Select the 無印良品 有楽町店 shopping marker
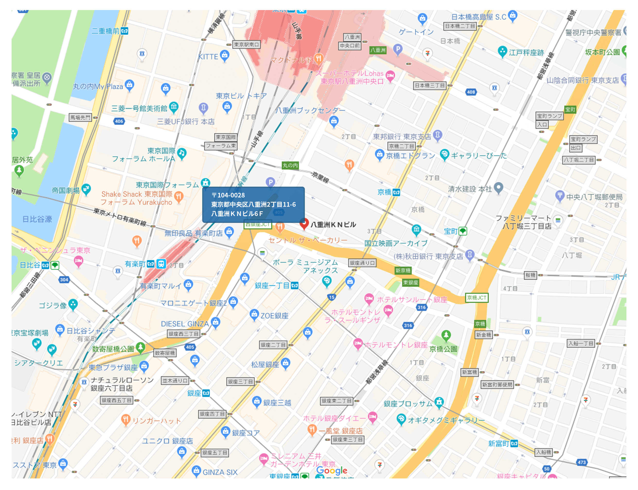 [229, 232]
